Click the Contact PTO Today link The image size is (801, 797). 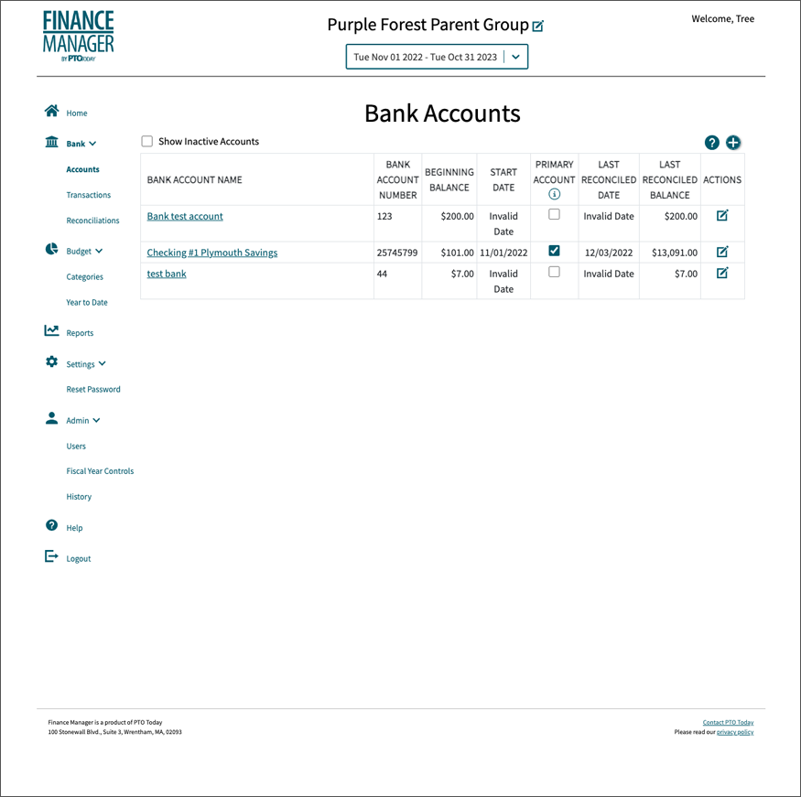[728, 722]
